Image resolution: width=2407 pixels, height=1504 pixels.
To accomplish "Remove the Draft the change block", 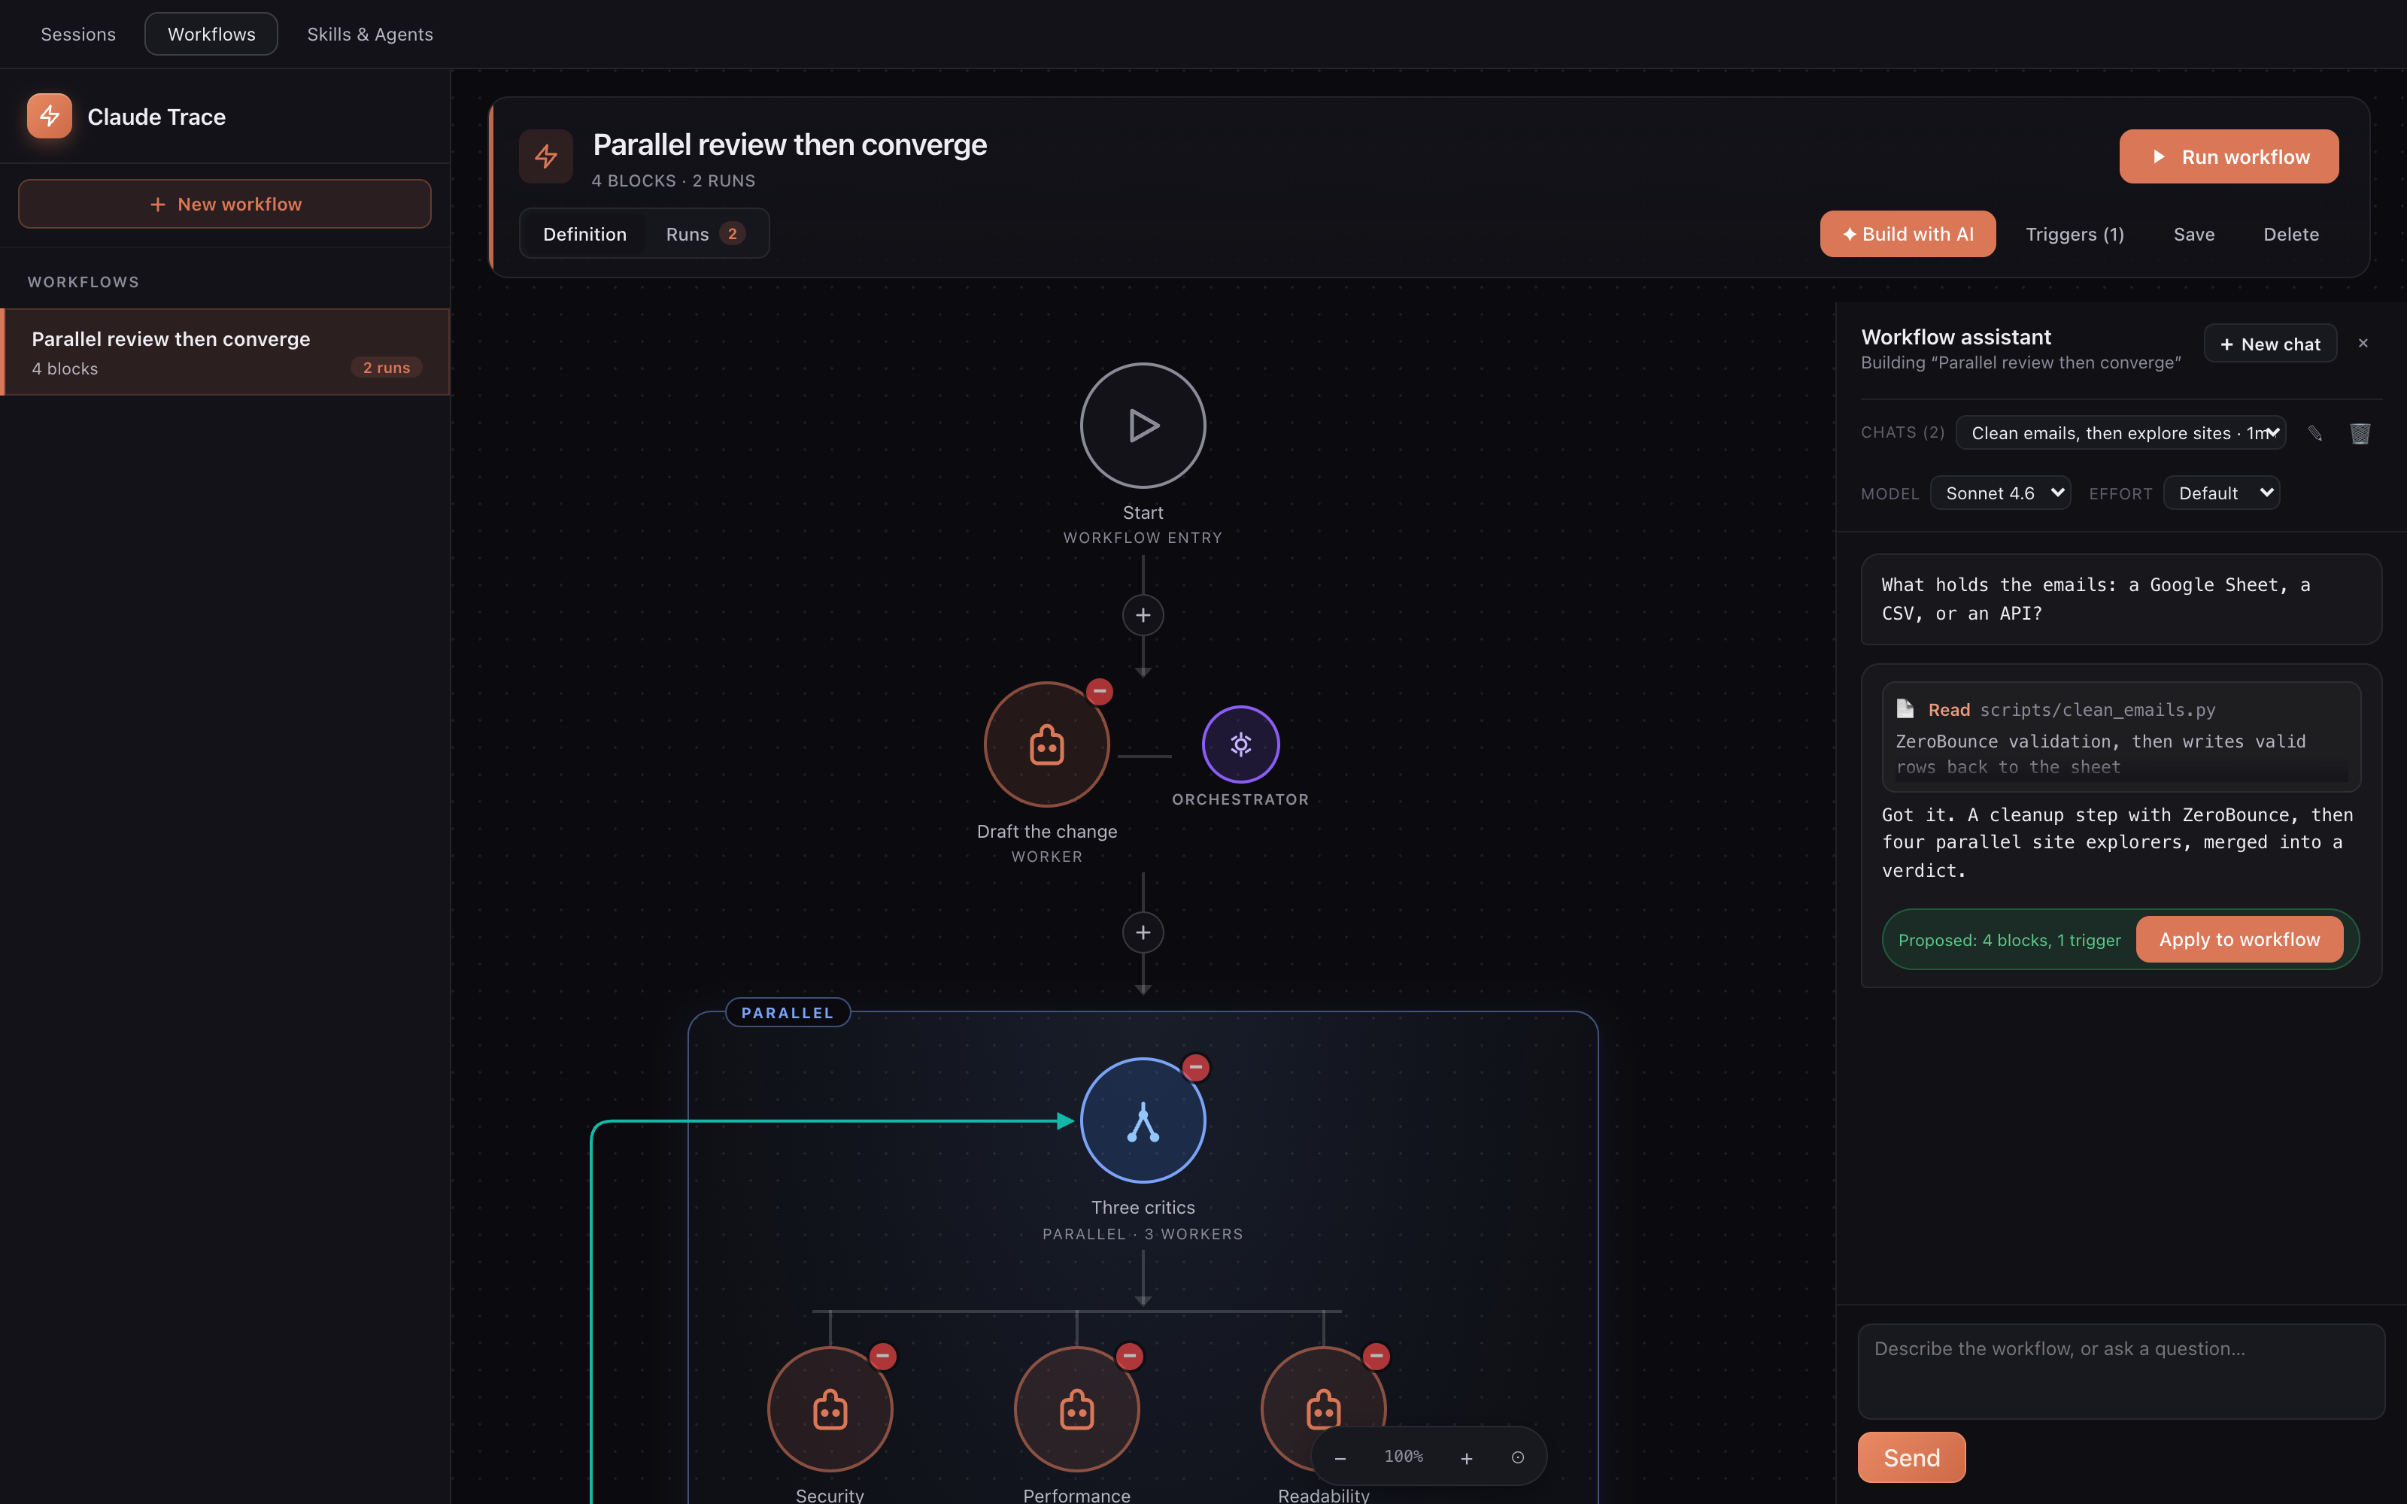I will pyautogui.click(x=1099, y=691).
